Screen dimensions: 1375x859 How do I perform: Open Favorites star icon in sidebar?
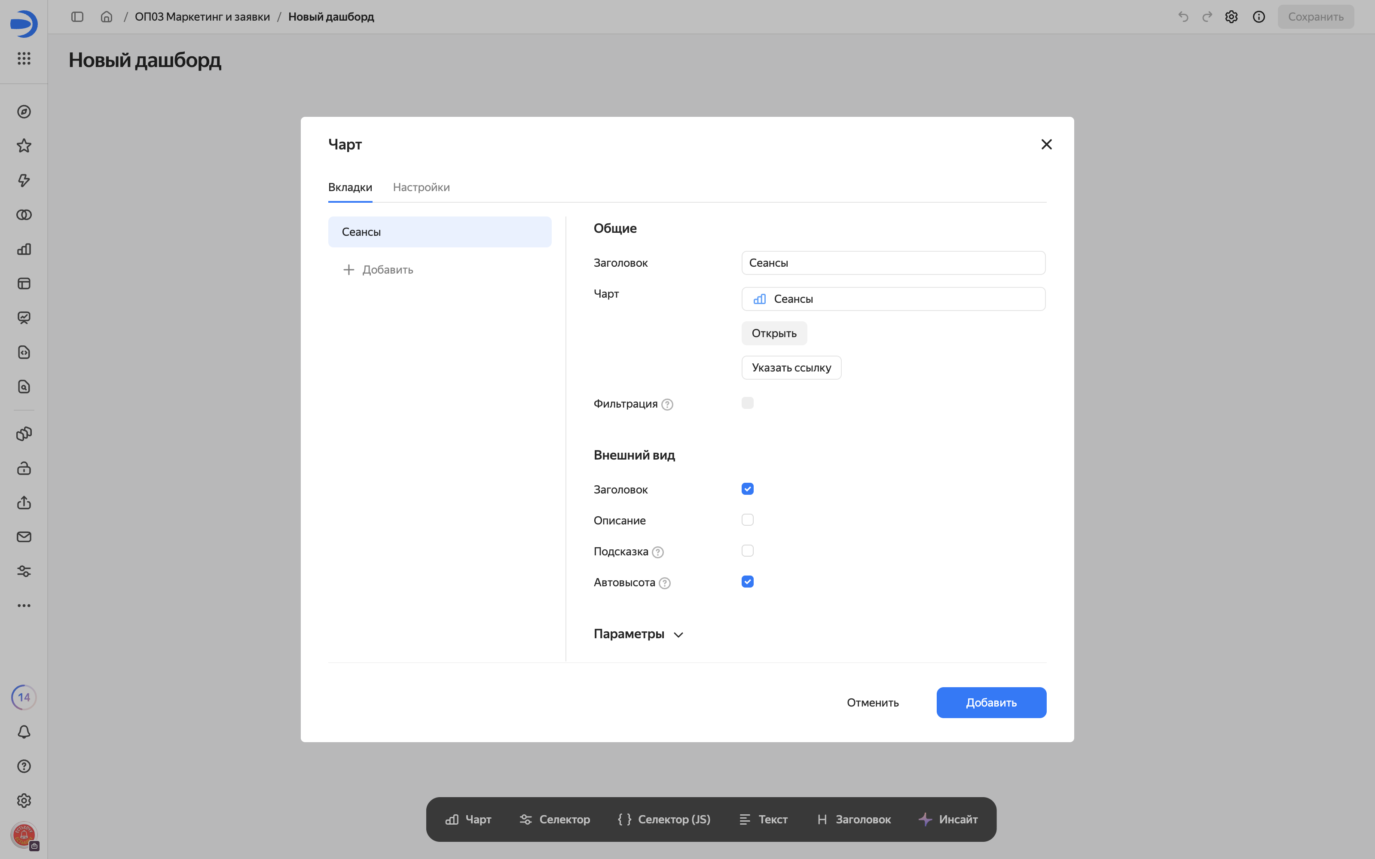point(24,146)
